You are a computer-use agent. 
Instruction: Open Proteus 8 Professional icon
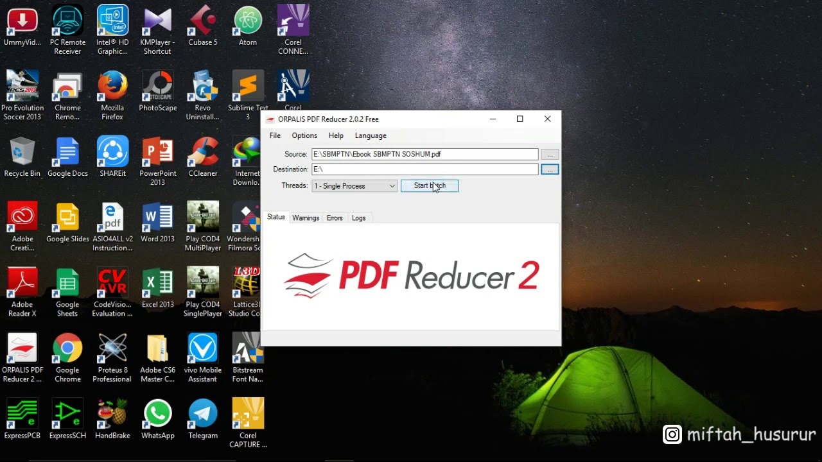112,357
